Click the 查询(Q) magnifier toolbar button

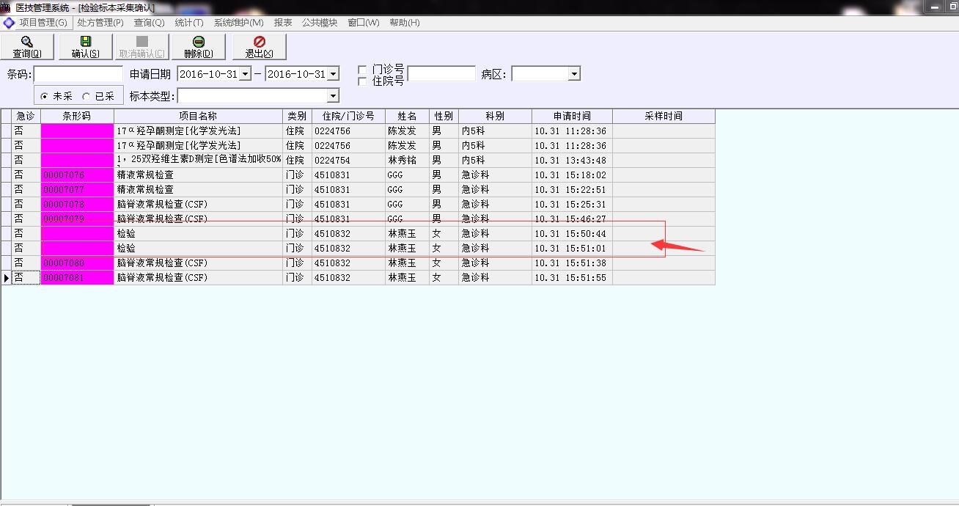point(27,47)
